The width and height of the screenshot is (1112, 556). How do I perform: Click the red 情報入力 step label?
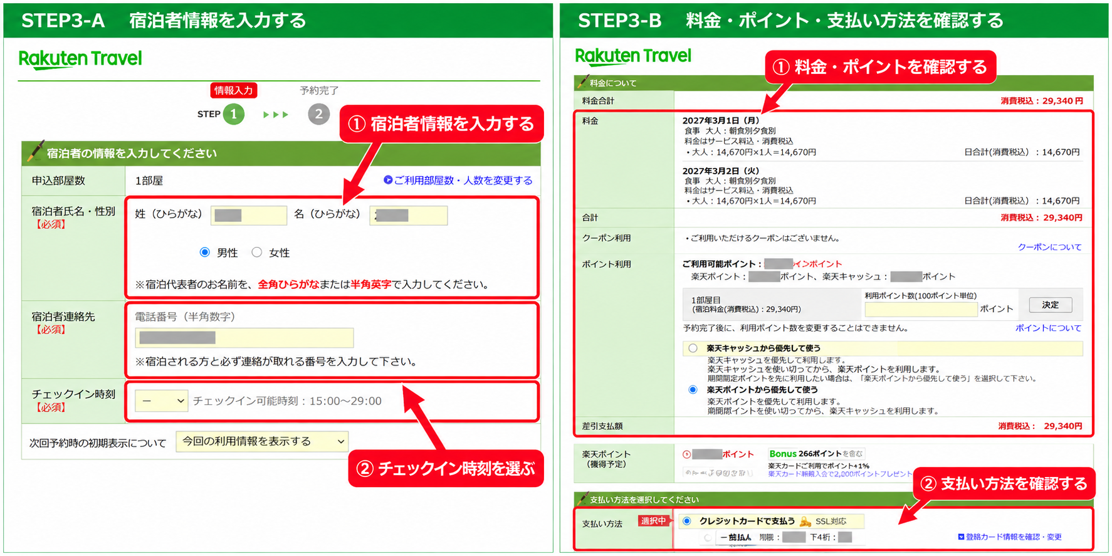pos(233,90)
